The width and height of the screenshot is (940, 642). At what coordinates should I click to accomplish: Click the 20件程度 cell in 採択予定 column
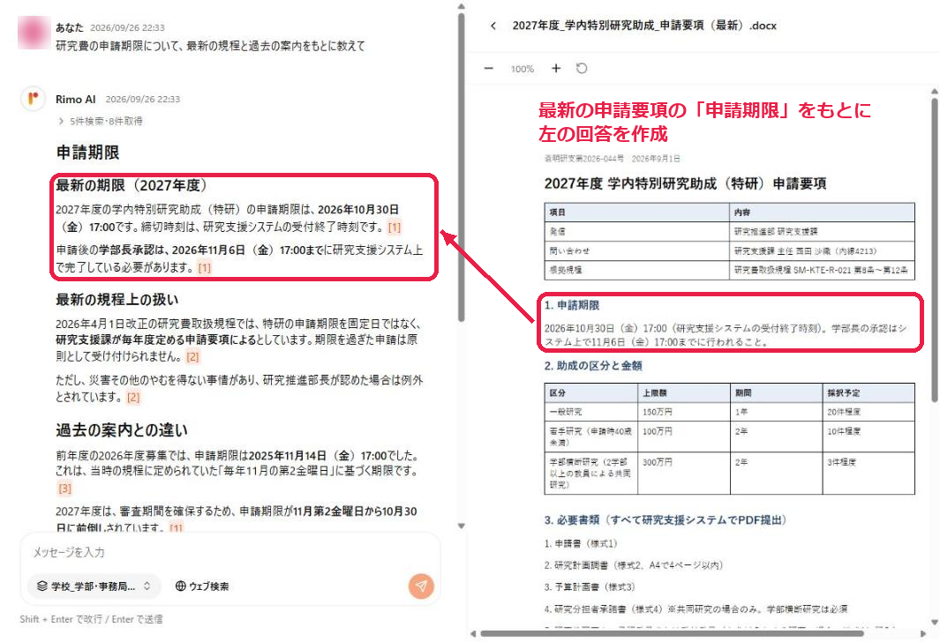point(868,412)
